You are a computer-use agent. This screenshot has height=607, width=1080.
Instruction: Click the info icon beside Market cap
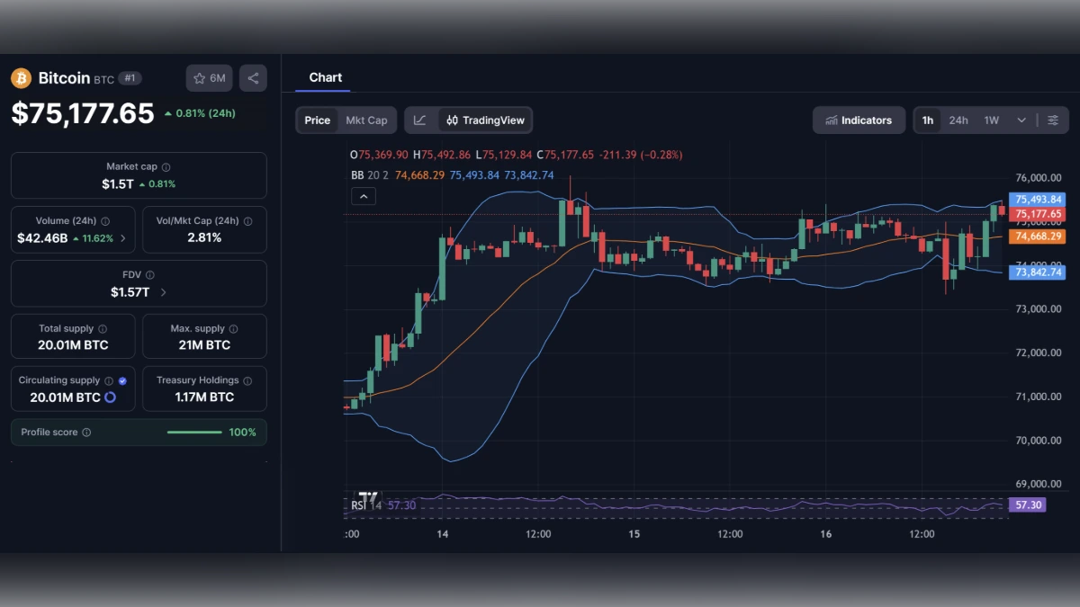164,166
